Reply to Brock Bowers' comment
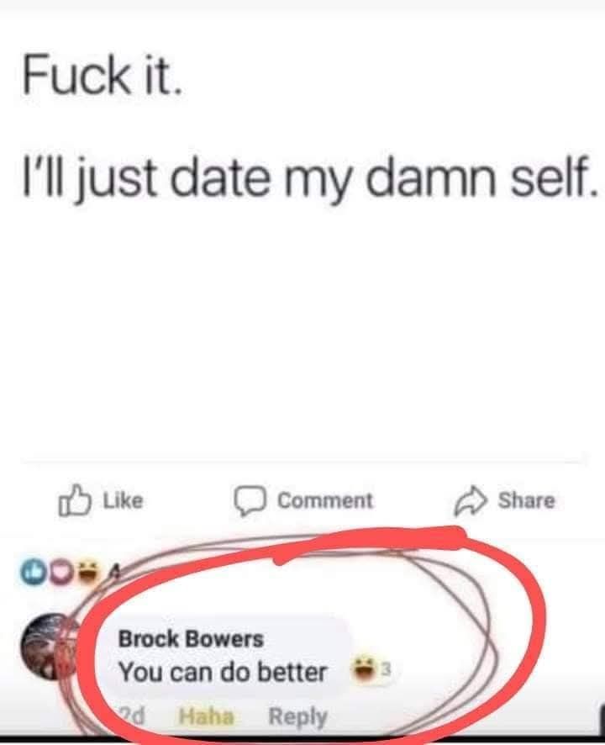 click(298, 717)
